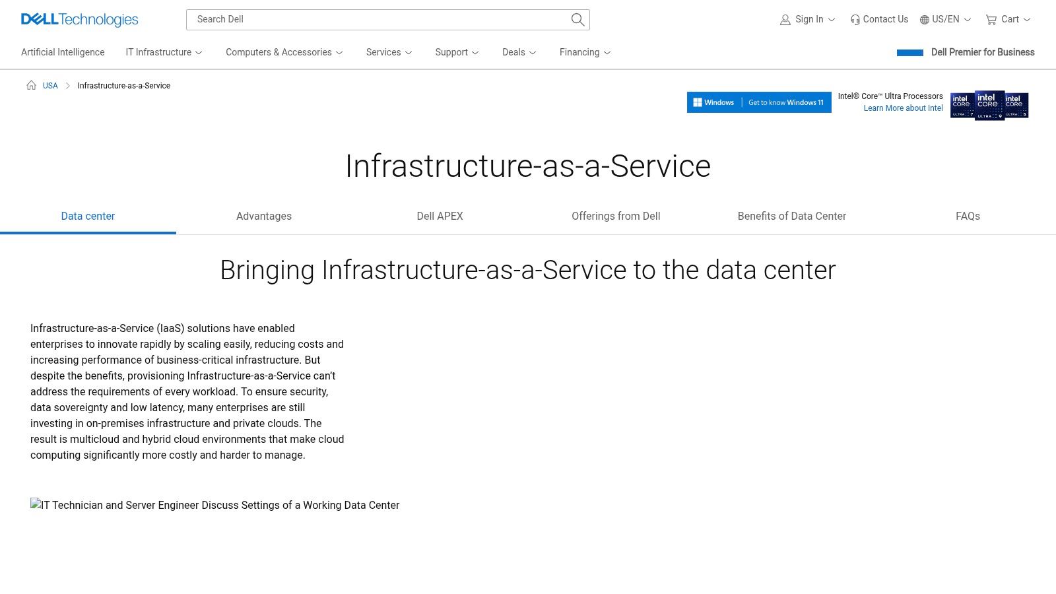This screenshot has width=1056, height=594.
Task: Select the Dell APEX tab
Action: (x=440, y=216)
